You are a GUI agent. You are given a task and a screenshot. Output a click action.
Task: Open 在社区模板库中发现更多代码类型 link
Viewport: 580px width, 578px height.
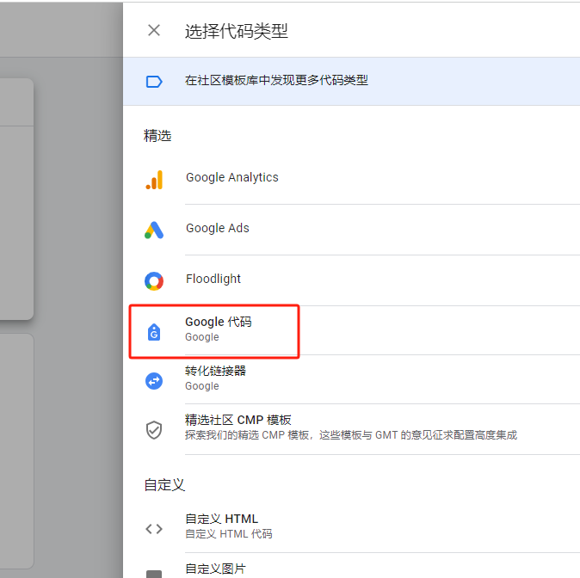276,81
